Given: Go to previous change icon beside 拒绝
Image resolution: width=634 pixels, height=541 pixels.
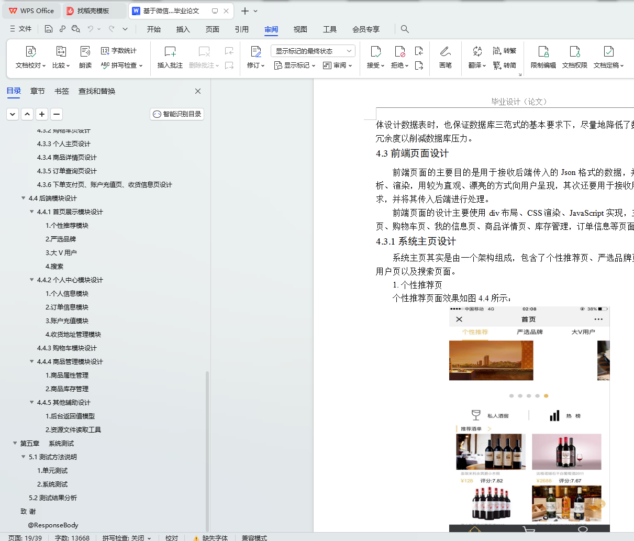Looking at the screenshot, I should coord(419,51).
